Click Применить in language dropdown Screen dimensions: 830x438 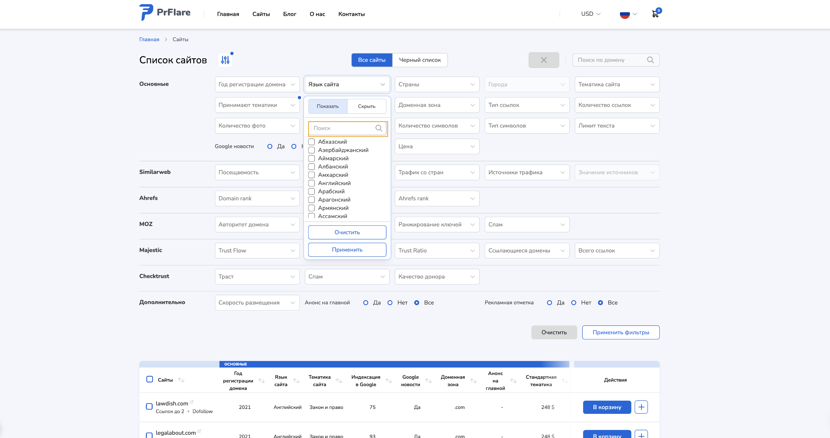point(347,250)
